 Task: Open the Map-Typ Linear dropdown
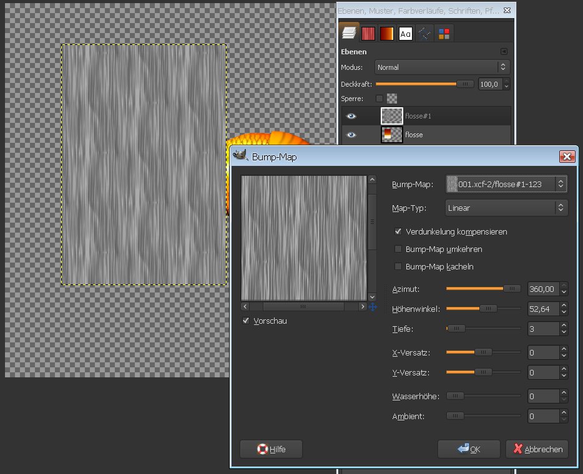pos(506,208)
